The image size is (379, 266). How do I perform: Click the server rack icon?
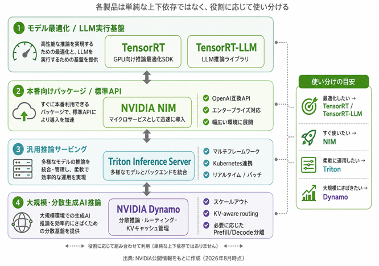coord(23,169)
